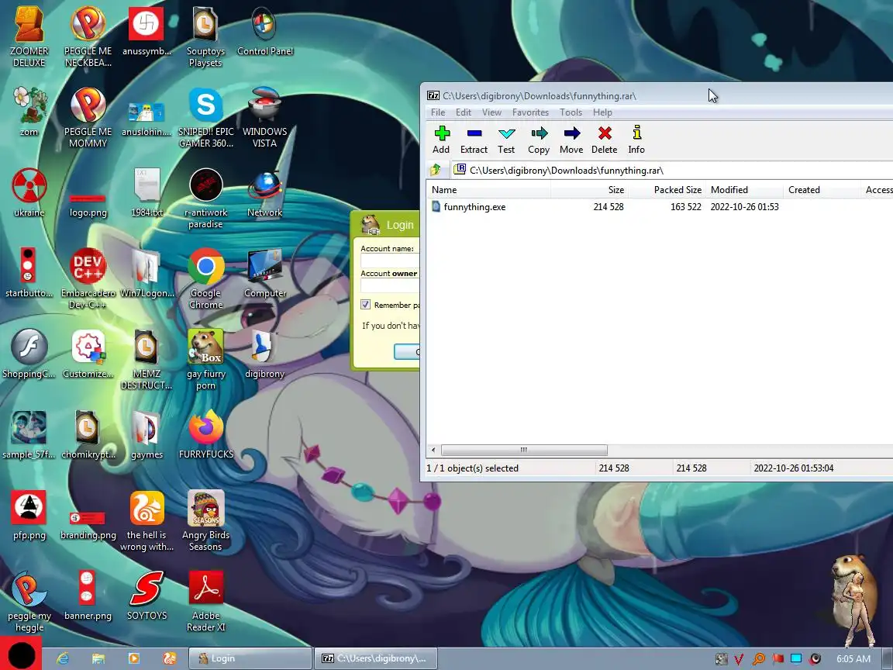This screenshot has height=670, width=893.
Task: Select the 1984.txt file icon
Action: click(147, 192)
